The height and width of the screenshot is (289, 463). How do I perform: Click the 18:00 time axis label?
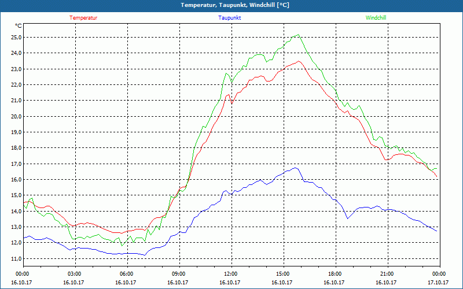point(336,274)
